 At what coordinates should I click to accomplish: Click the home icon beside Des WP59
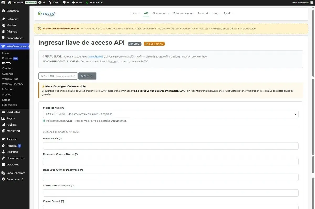(9, 2)
